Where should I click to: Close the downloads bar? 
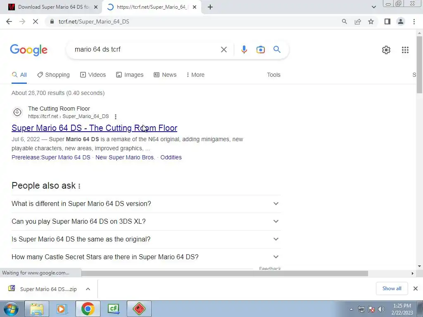(416, 289)
